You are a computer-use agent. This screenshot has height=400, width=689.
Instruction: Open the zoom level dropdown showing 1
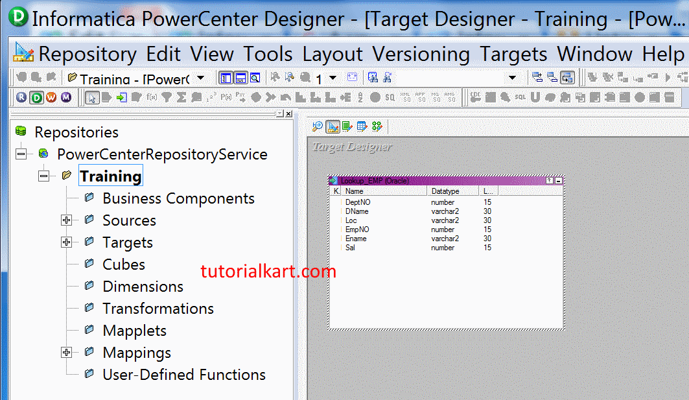tap(333, 77)
